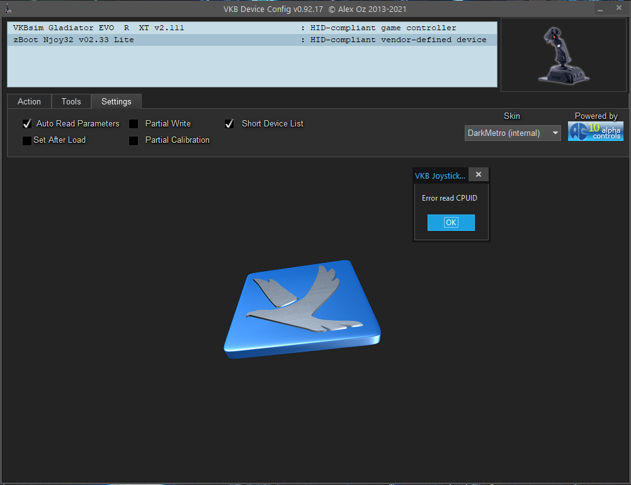Click the joystick product image thumbnail
The image size is (631, 485).
564,55
